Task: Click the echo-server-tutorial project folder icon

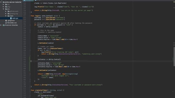Action: (4, 2)
